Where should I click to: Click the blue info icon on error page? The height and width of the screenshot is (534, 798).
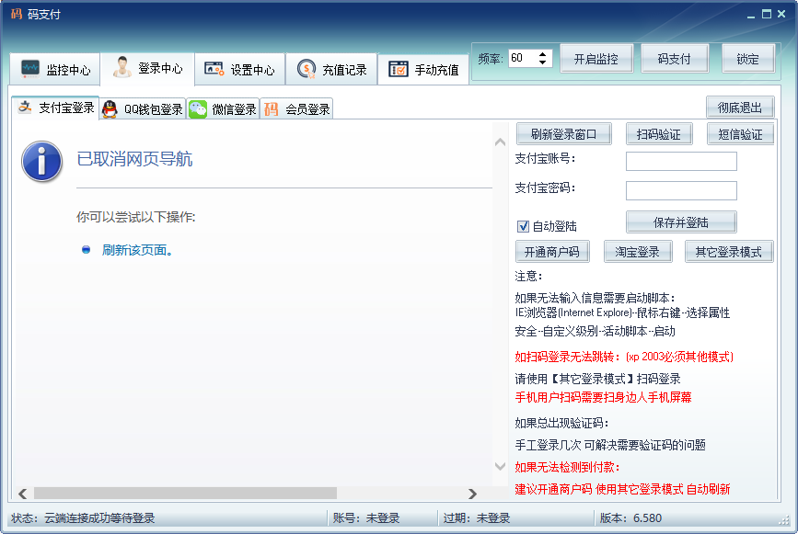pos(41,162)
